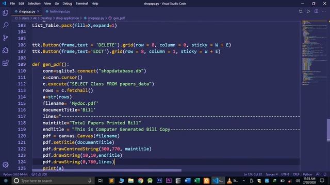Open the Explorer view in activity bar
This screenshot has height=185, width=330.
pos(6,13)
